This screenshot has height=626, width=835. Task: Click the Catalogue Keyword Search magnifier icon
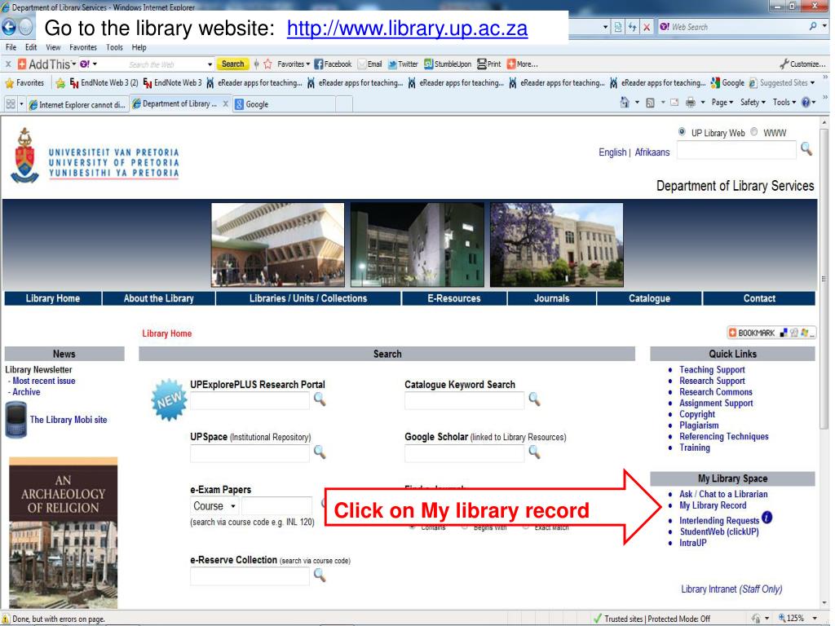[534, 399]
